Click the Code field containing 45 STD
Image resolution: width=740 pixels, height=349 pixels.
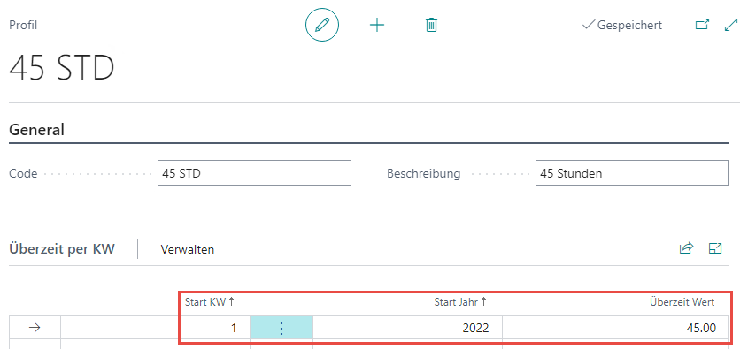254,173
